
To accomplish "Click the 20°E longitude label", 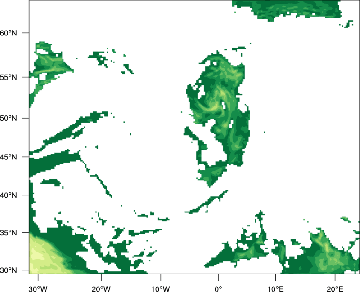I will 335,289.
